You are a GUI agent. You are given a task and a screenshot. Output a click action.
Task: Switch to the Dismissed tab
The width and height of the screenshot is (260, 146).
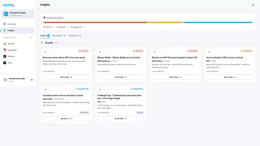[x=75, y=36]
